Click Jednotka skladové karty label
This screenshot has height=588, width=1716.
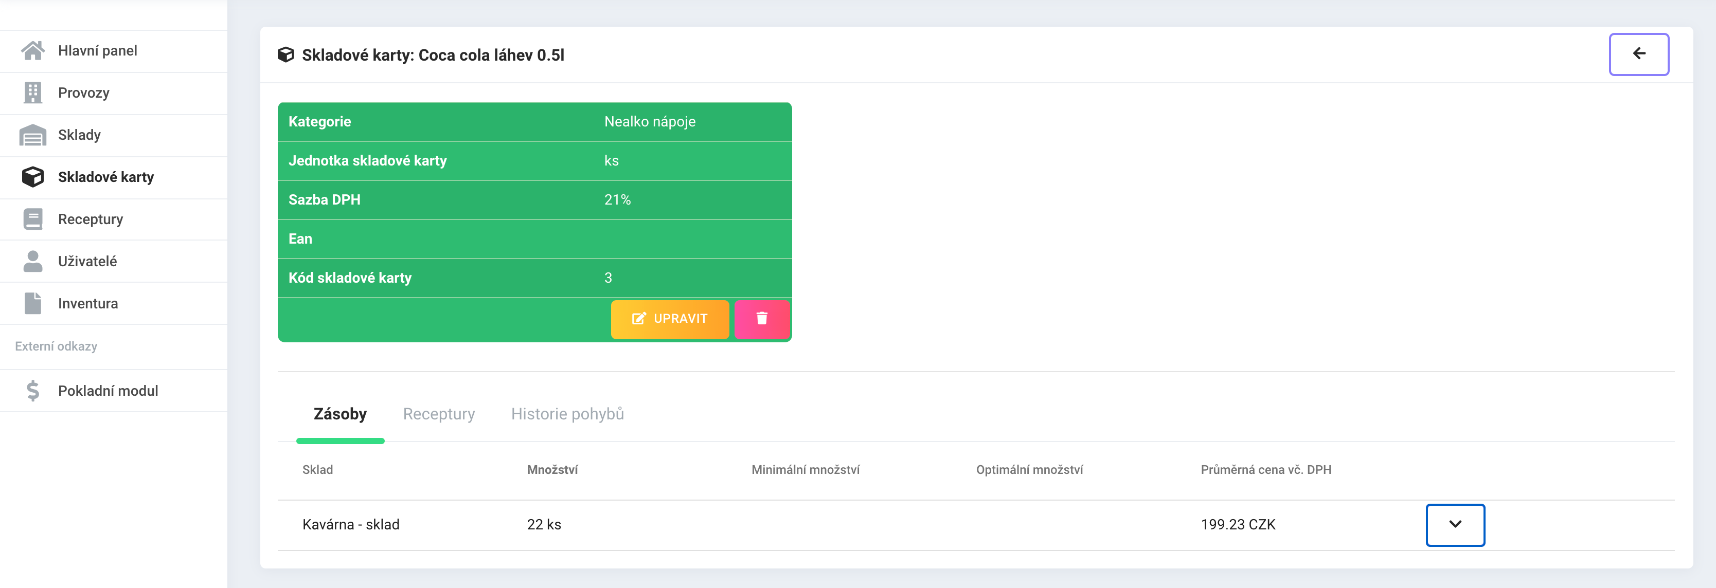click(368, 160)
